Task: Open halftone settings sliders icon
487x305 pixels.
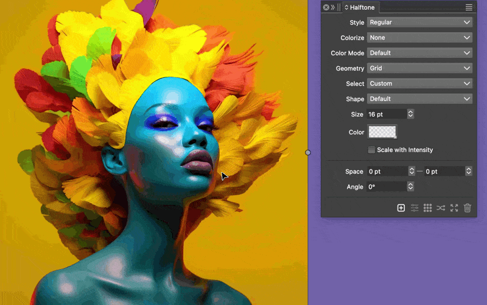Action: pyautogui.click(x=415, y=208)
